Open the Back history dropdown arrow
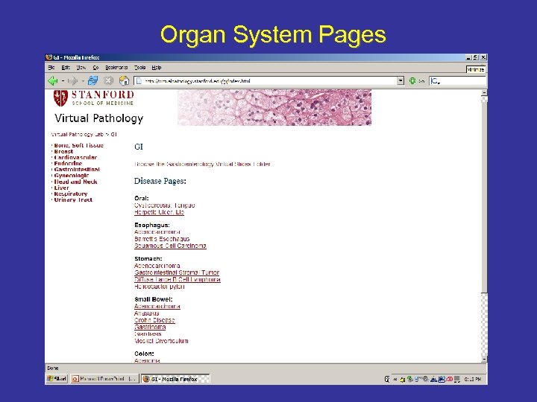The width and height of the screenshot is (537, 402). pyautogui.click(x=63, y=81)
